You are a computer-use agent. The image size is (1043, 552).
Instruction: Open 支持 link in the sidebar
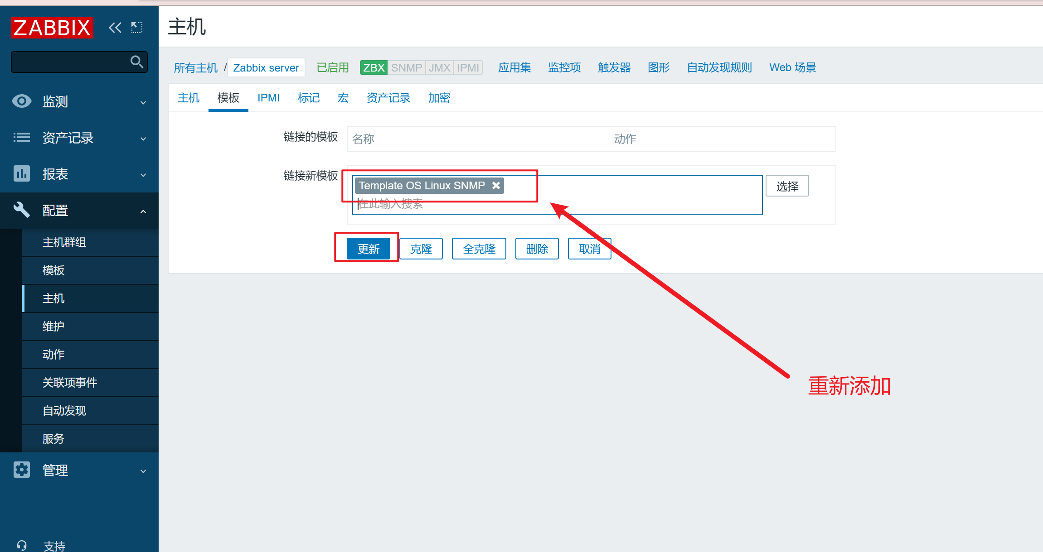pos(54,546)
